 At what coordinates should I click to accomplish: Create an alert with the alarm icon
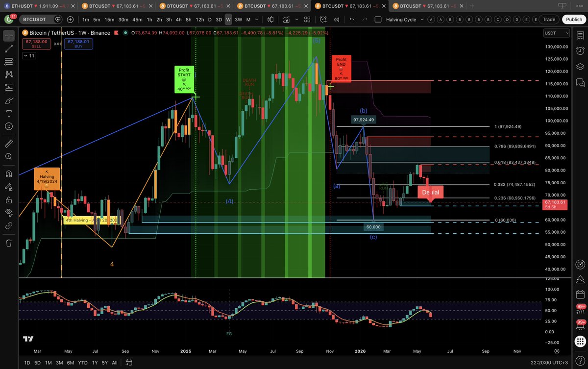coord(323,20)
